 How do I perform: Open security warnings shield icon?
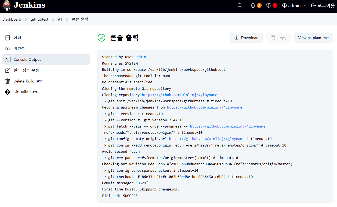click(269, 5)
